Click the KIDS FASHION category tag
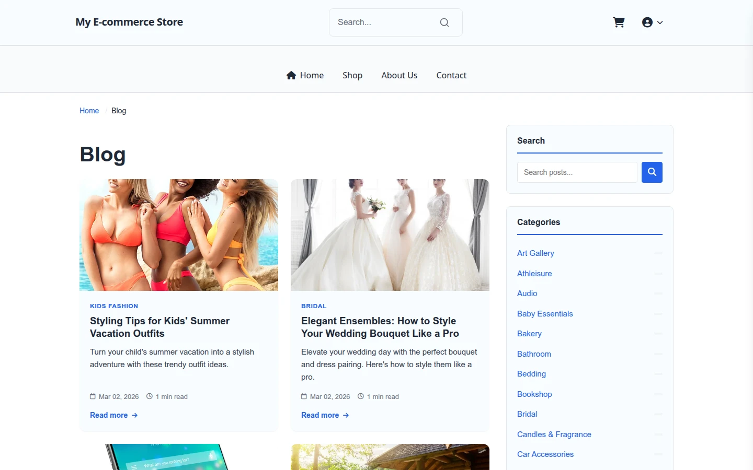Image resolution: width=753 pixels, height=470 pixels. pyautogui.click(x=114, y=306)
